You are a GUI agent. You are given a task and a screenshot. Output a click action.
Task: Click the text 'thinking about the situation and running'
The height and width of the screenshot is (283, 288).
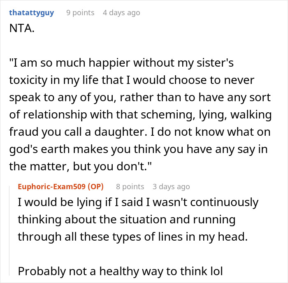[126, 220]
